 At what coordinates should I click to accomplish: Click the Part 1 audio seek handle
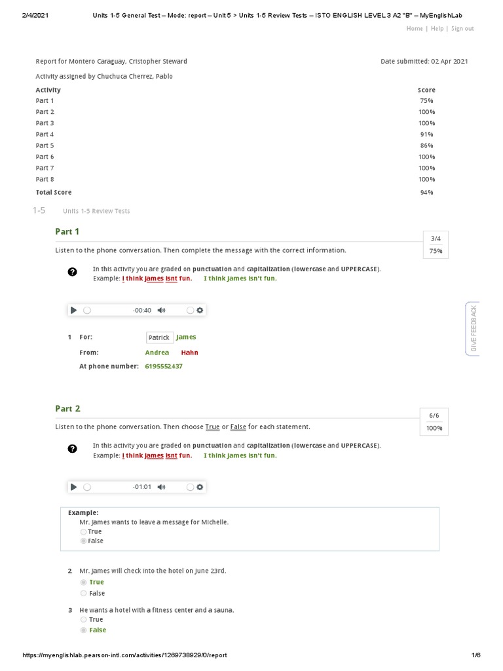(87, 310)
